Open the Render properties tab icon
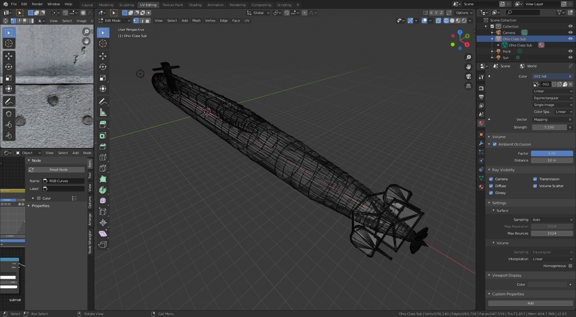This screenshot has height=317, width=576. coord(481,88)
